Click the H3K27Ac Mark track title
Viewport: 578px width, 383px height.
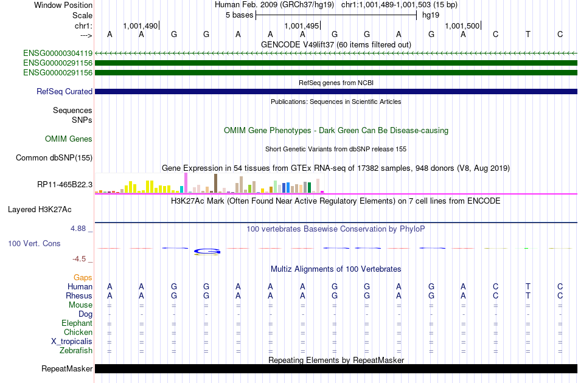click(336, 201)
